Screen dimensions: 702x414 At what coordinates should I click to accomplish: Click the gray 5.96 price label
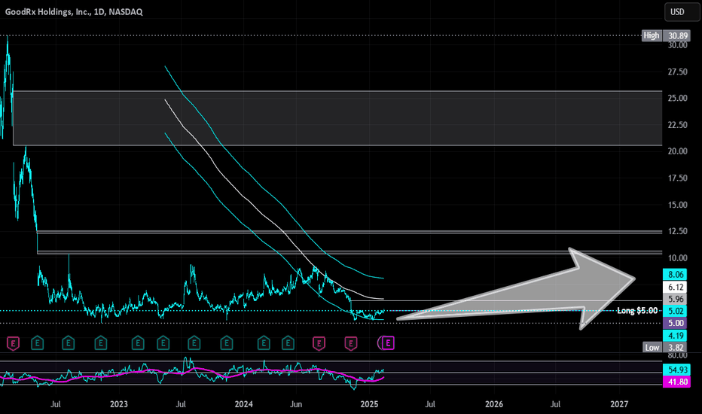pos(675,299)
